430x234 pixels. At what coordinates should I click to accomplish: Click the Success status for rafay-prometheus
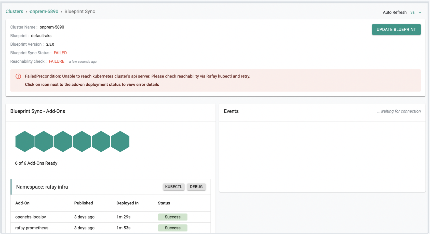pyautogui.click(x=172, y=228)
